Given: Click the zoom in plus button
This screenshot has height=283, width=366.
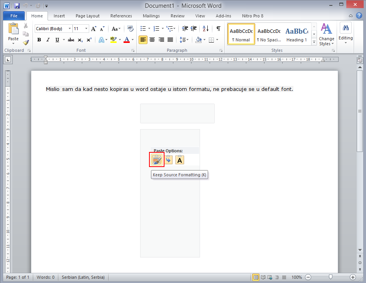Looking at the screenshot, I should [353, 277].
